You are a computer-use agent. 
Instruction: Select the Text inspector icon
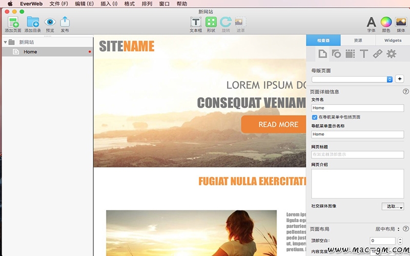[364, 54]
